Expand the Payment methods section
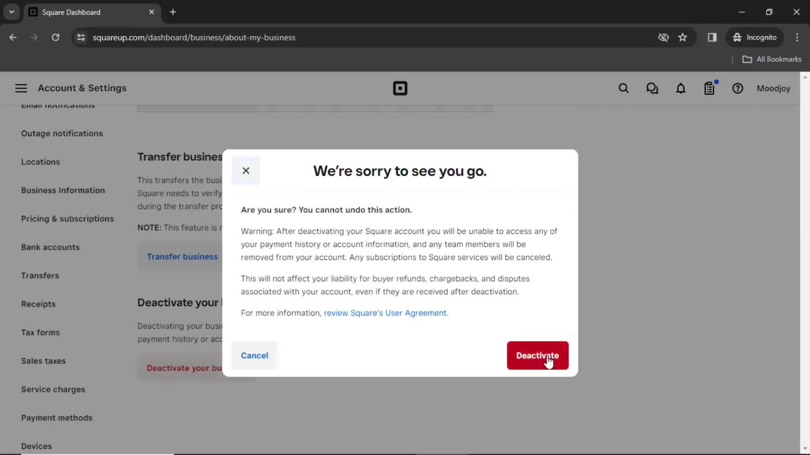 [57, 418]
